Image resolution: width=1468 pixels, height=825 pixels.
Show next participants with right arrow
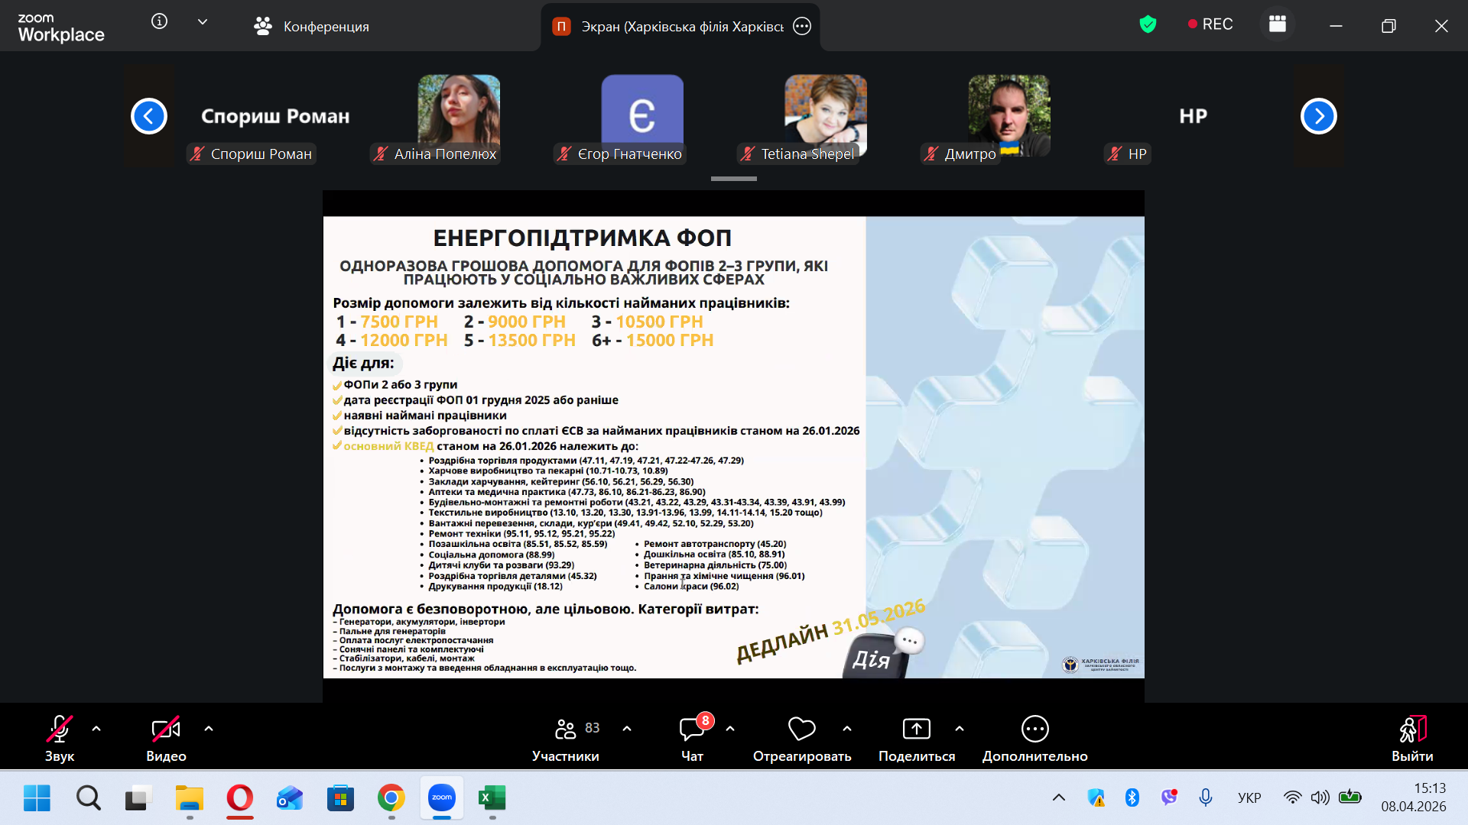pyautogui.click(x=1318, y=116)
